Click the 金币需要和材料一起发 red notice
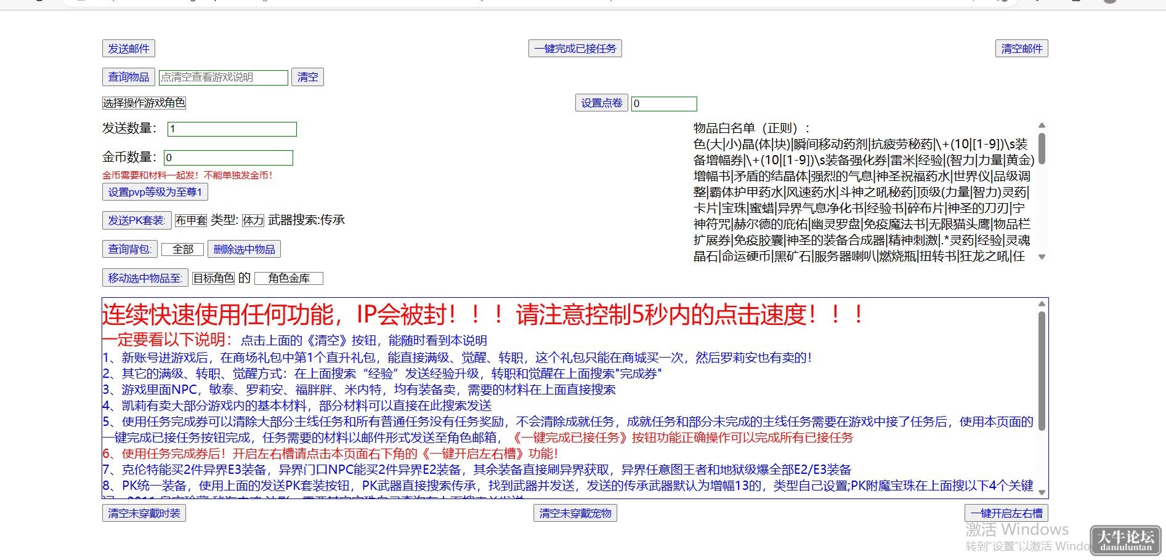 [187, 175]
